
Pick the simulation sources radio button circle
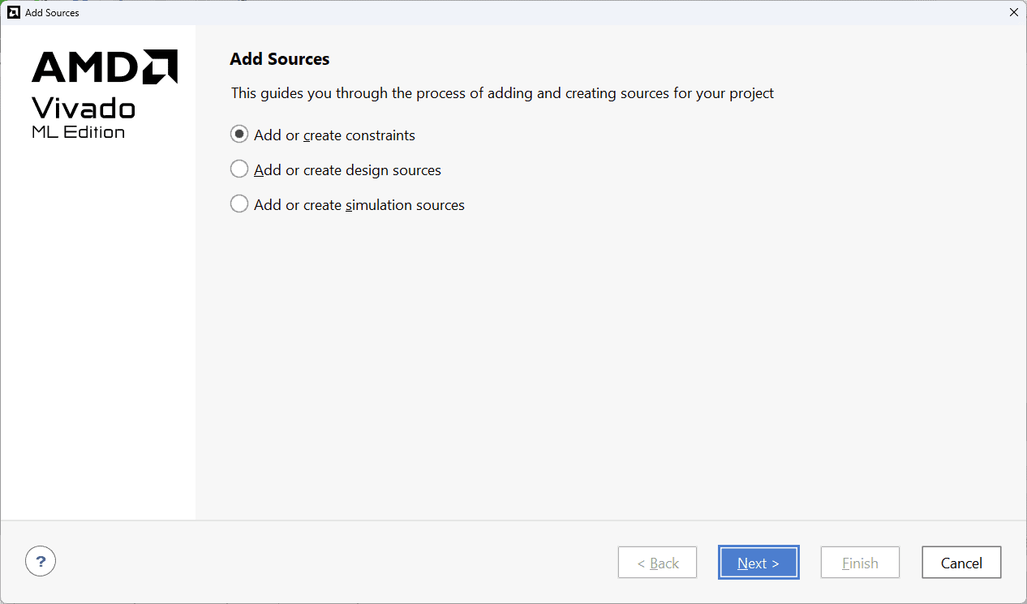tap(239, 204)
